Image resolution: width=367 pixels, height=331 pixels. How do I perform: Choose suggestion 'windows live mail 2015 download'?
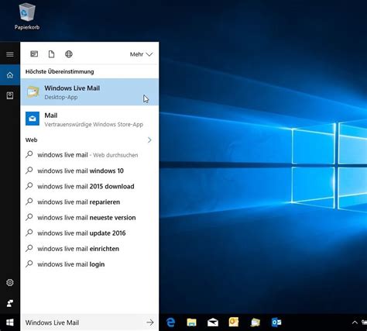90,186
